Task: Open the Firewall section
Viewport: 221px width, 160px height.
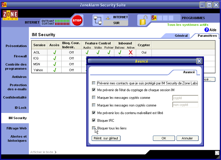Action: click(20, 56)
